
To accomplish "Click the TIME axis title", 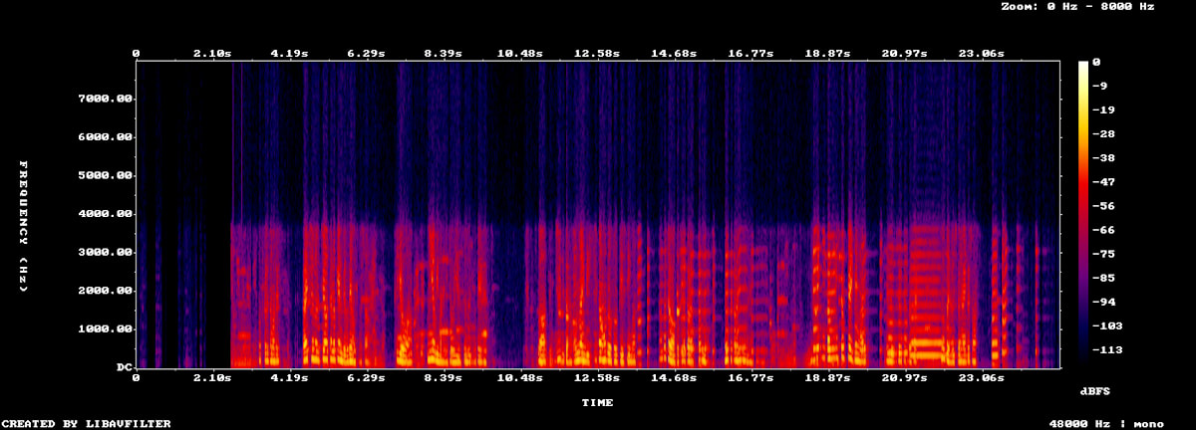I will (x=598, y=403).
